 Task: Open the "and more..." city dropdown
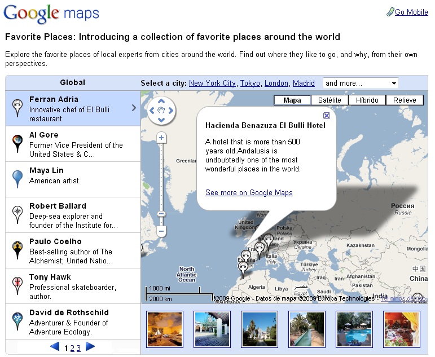tap(361, 83)
